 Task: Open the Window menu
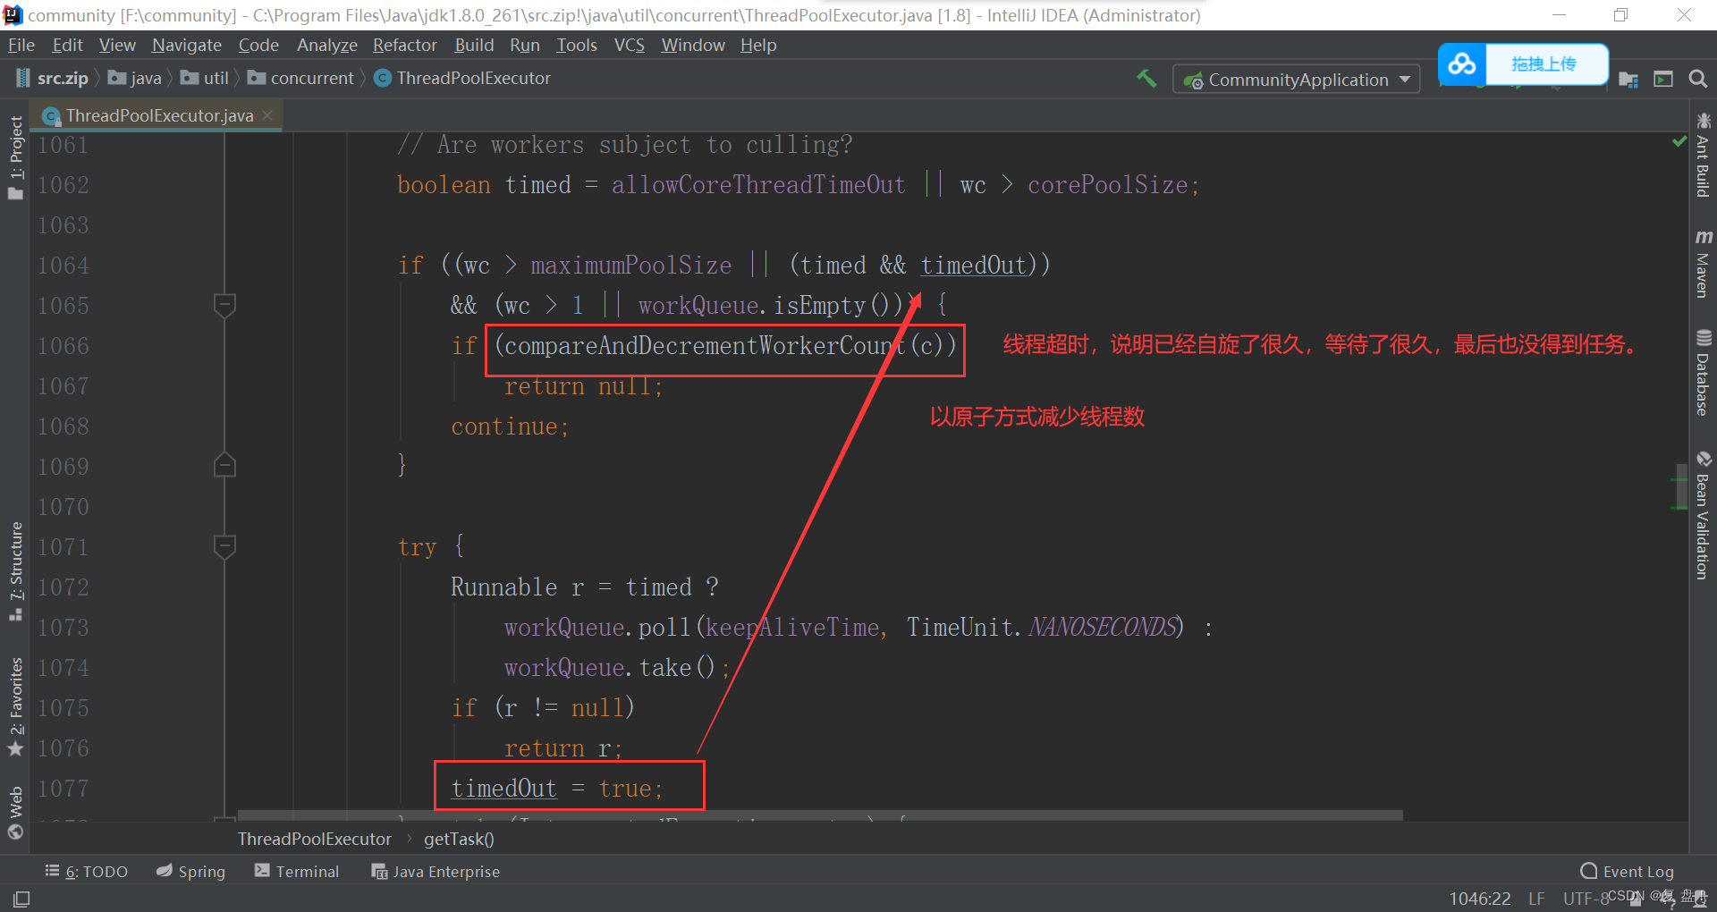tap(693, 45)
